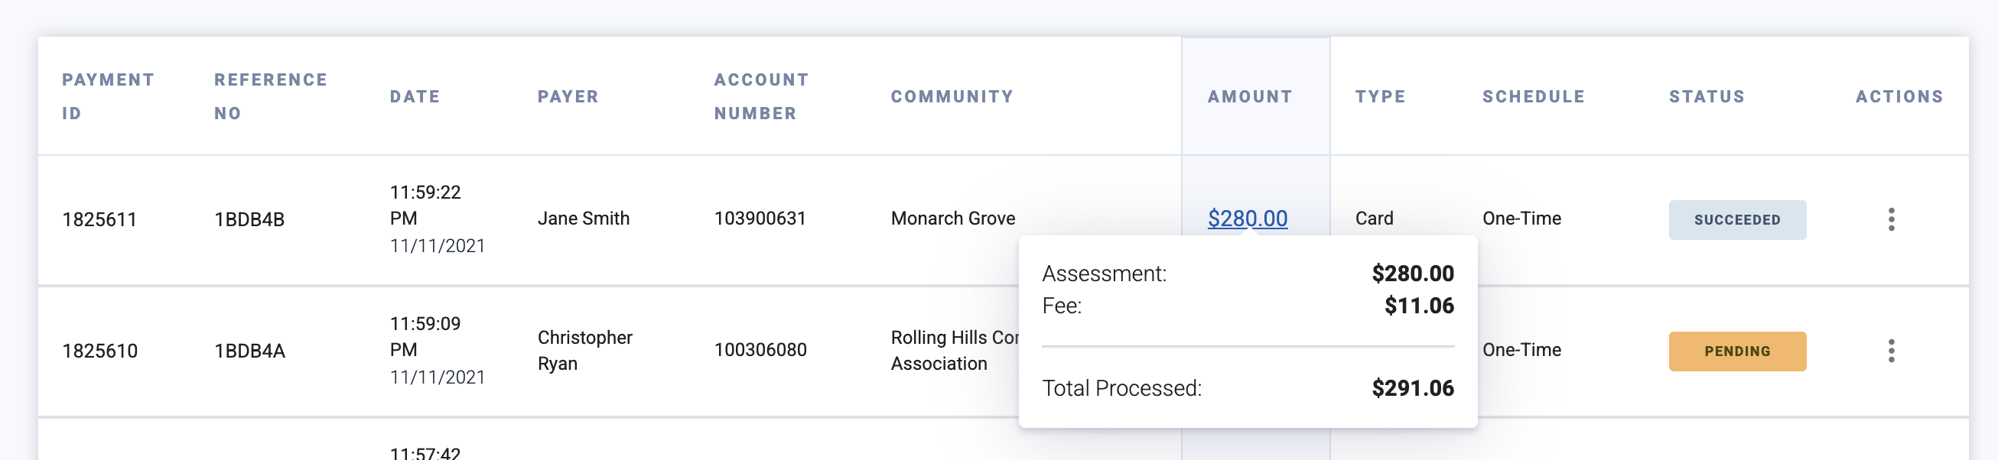
Task: Open actions menu for payment 1825611
Action: (1891, 220)
